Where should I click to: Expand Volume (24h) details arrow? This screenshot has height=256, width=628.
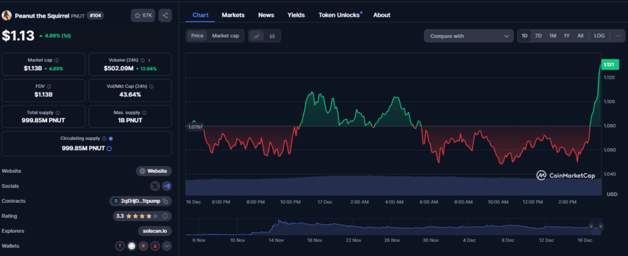pyautogui.click(x=150, y=60)
